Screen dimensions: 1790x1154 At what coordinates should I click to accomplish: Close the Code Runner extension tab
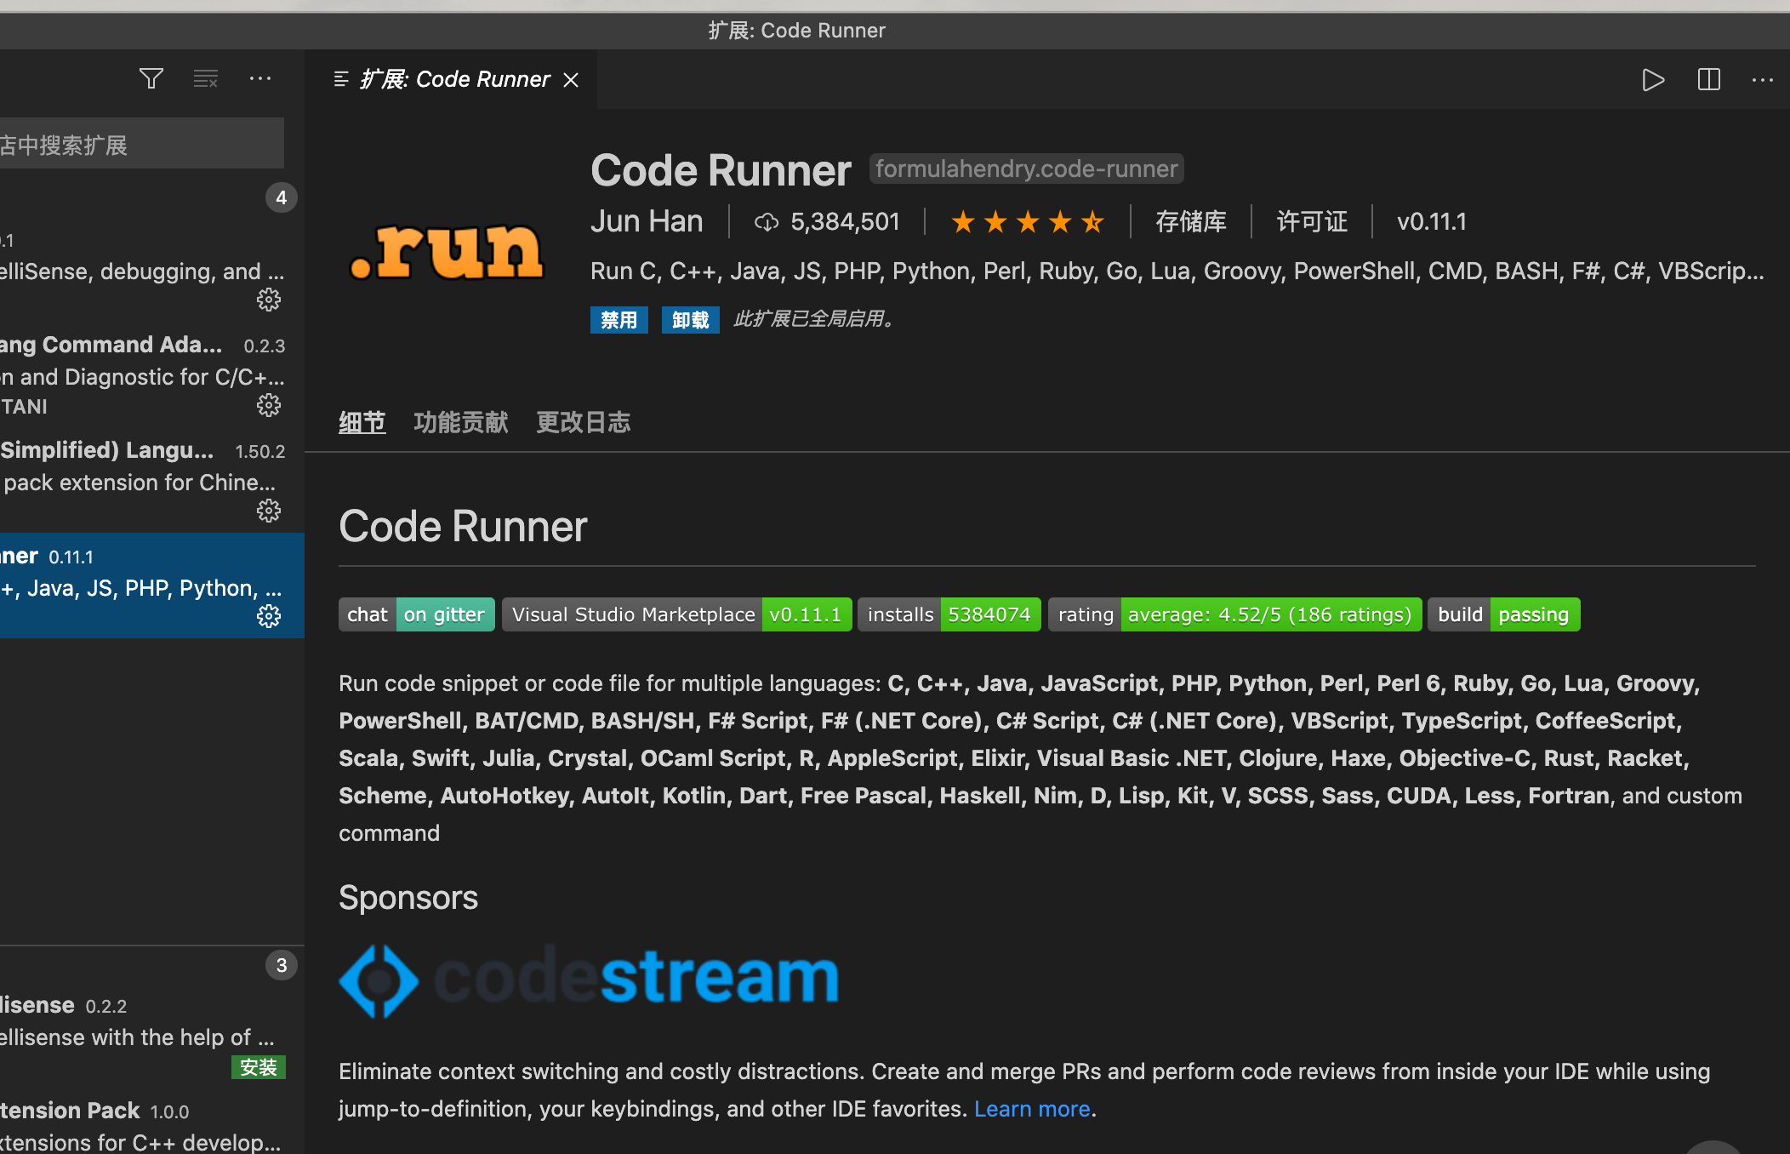pyautogui.click(x=572, y=80)
